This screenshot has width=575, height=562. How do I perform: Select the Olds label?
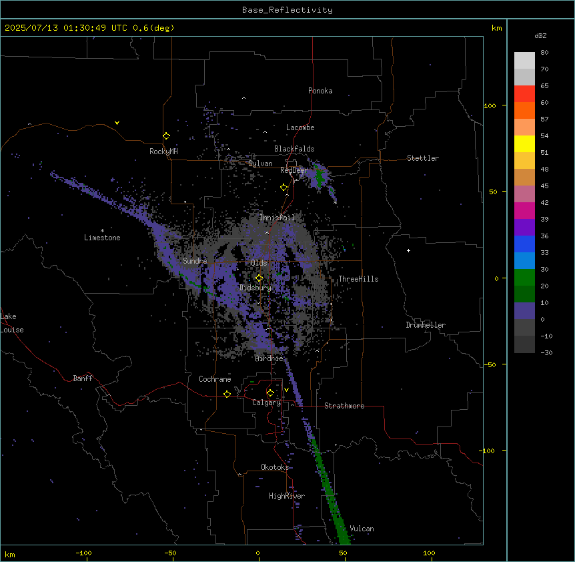tap(259, 263)
